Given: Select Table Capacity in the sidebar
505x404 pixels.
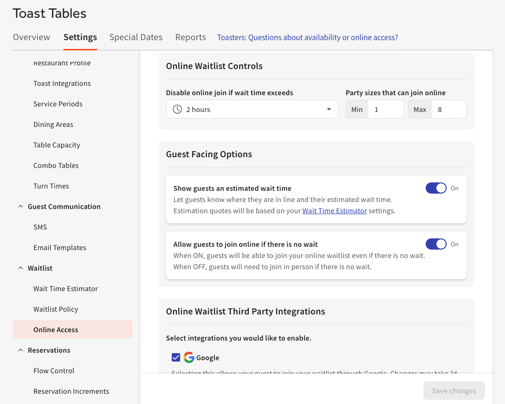Looking at the screenshot, I should click(57, 145).
